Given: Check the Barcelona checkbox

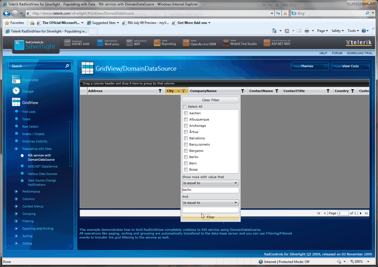Looking at the screenshot, I should coord(186,138).
